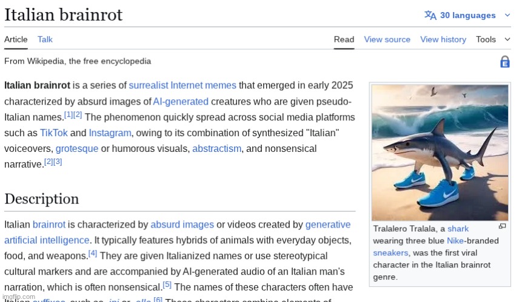
Task: Select the Read tab
Action: (x=344, y=39)
